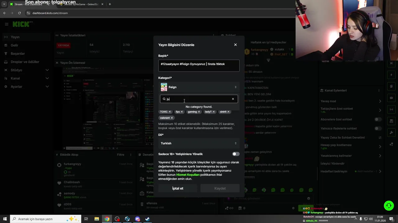The width and height of the screenshot is (398, 223).
Task: Click inside the category search box
Action: pos(198,99)
